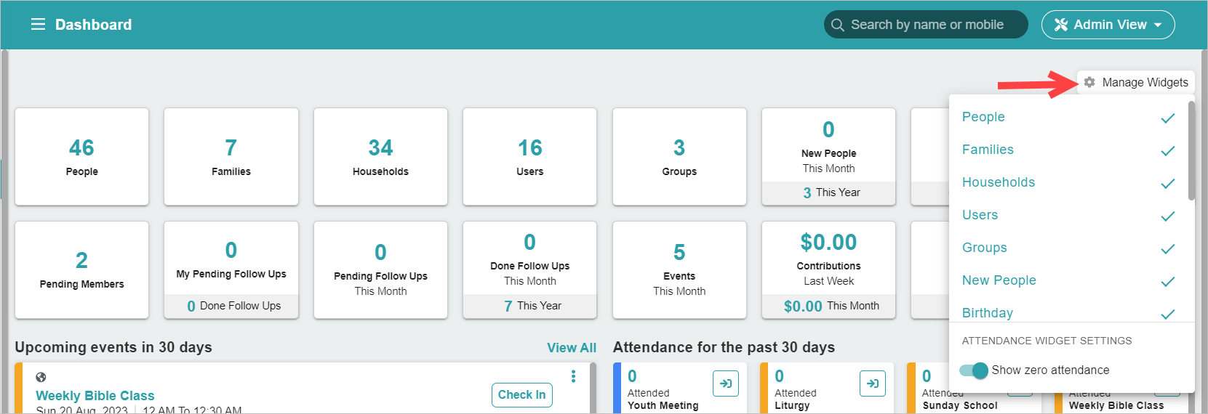This screenshot has width=1208, height=414.
Task: Open the Weekly Bible Class three-dot menu
Action: (573, 376)
